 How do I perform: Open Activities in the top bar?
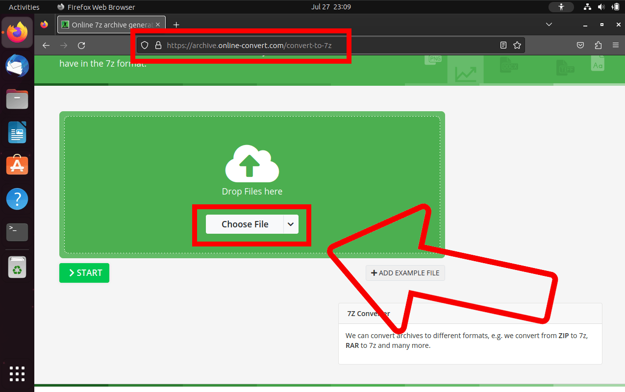point(24,7)
